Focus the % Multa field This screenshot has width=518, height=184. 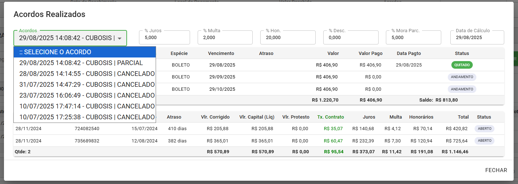point(225,37)
